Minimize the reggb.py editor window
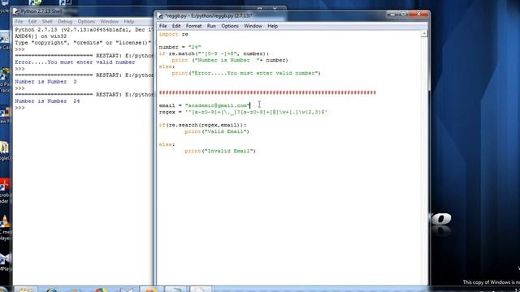 (392, 15)
